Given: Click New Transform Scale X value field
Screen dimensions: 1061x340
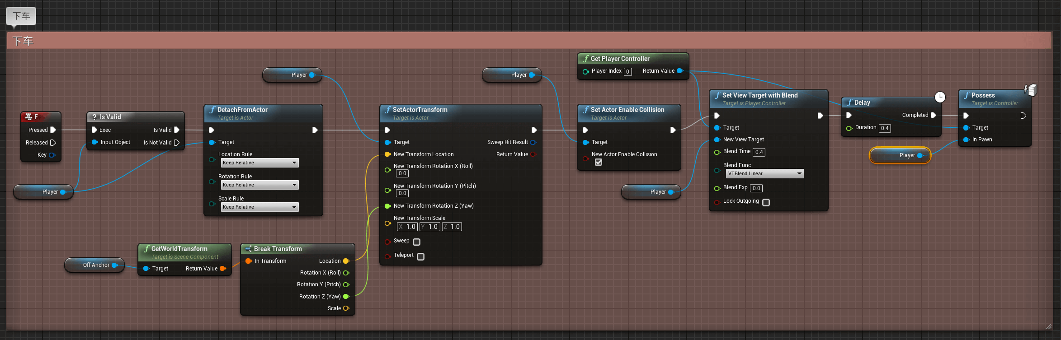Looking at the screenshot, I should (407, 227).
